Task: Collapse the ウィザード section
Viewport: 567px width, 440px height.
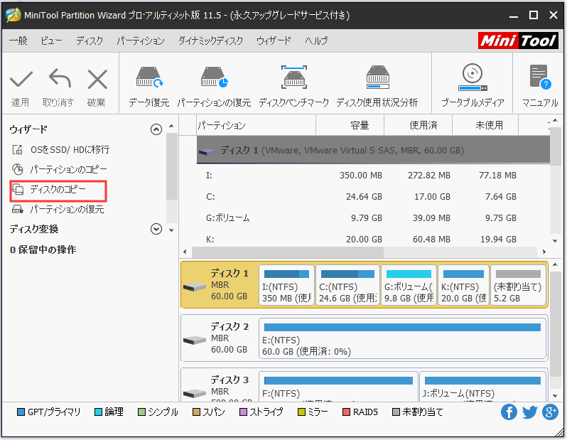Action: click(x=156, y=129)
